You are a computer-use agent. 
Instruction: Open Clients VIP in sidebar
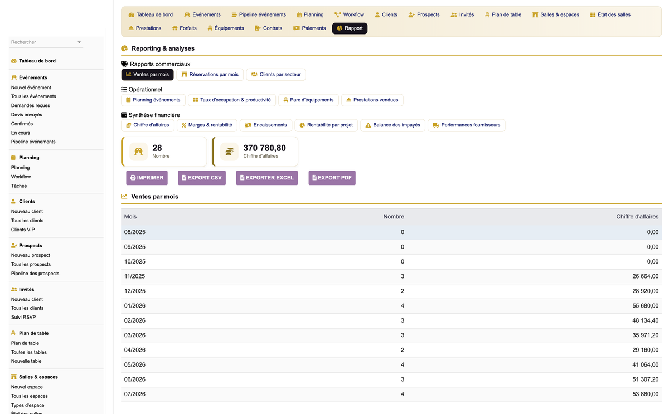(x=23, y=230)
